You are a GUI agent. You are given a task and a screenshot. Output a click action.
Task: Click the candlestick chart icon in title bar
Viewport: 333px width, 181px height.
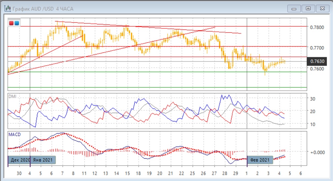pos(7,8)
